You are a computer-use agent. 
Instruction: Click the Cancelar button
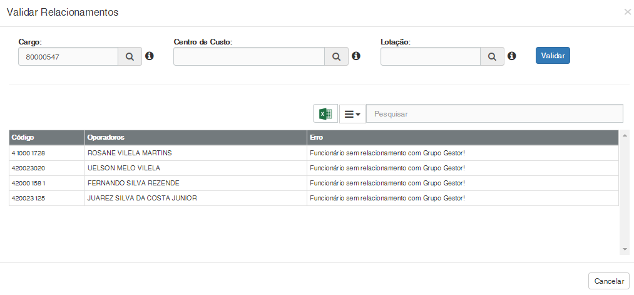608,281
